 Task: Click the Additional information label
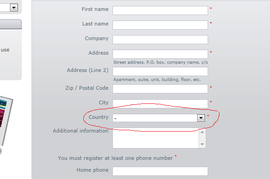81,131
